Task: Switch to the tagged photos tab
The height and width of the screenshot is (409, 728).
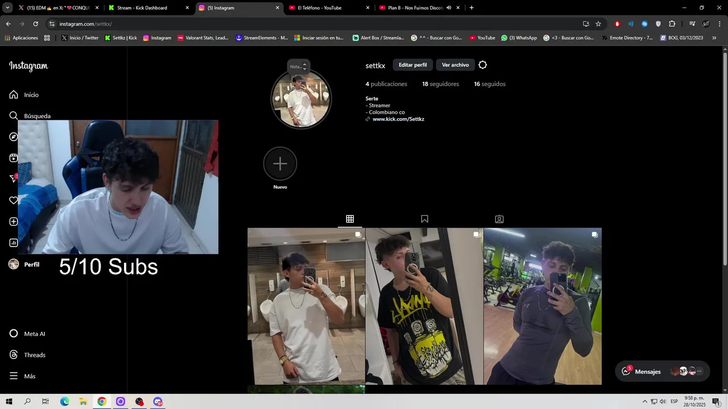Action: coord(499,219)
